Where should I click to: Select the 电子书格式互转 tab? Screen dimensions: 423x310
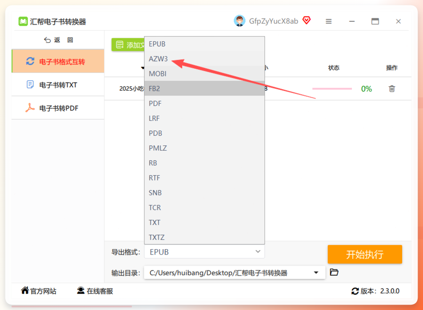point(58,61)
